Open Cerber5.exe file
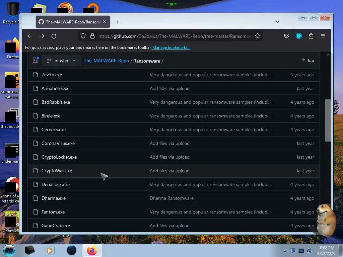343x257 pixels. pos(54,130)
